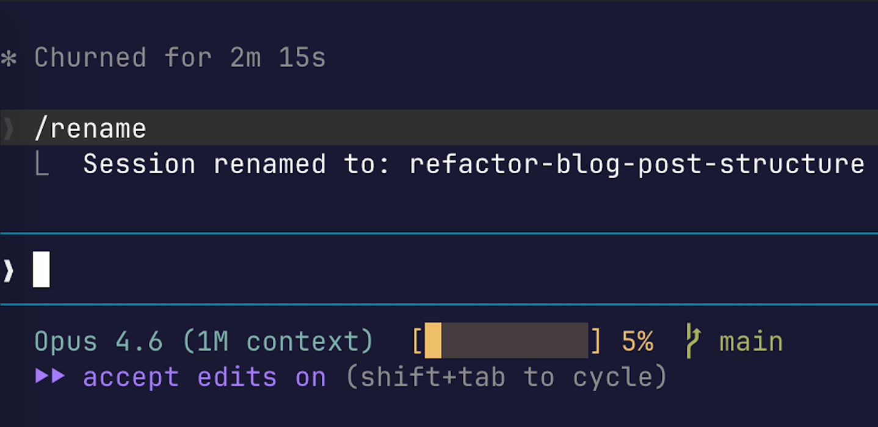
Task: Click the empty gray portion of context bar
Action: point(514,340)
